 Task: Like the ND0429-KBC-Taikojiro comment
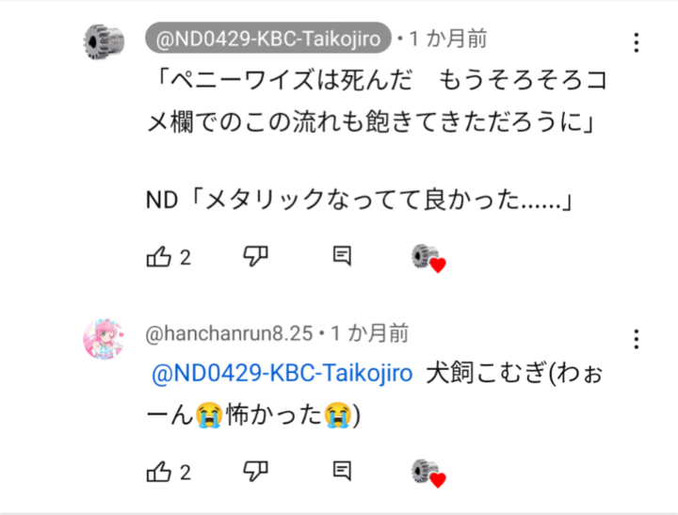[x=159, y=256]
